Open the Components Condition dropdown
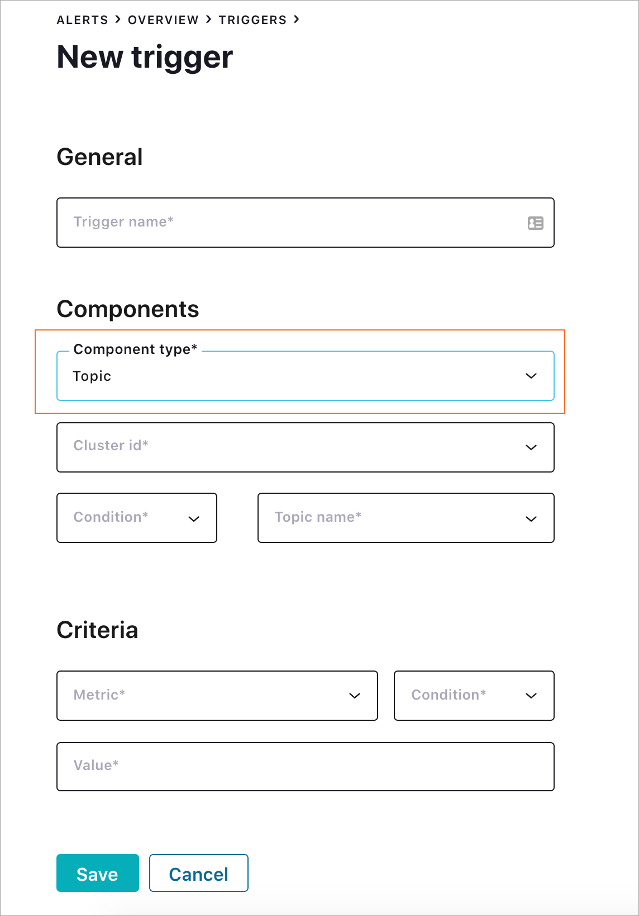This screenshot has height=916, width=639. pos(137,518)
